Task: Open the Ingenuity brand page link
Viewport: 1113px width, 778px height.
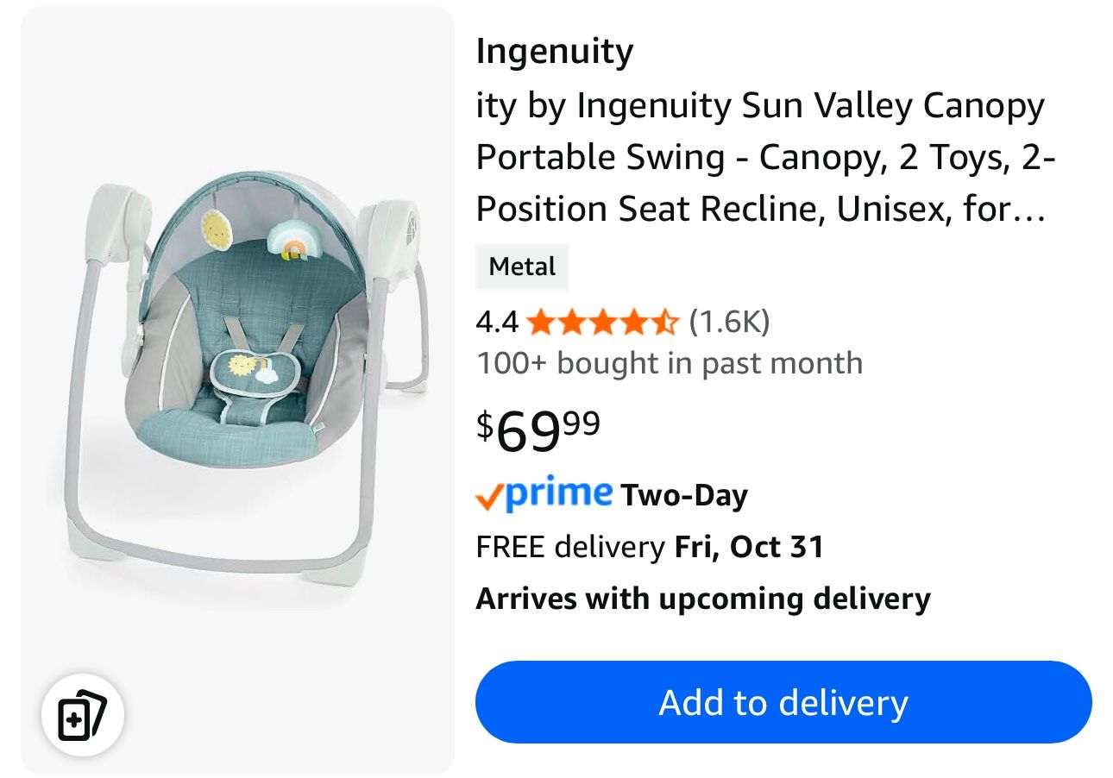Action: pyautogui.click(x=554, y=50)
